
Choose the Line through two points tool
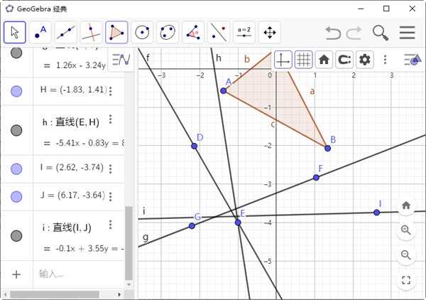tap(66, 33)
